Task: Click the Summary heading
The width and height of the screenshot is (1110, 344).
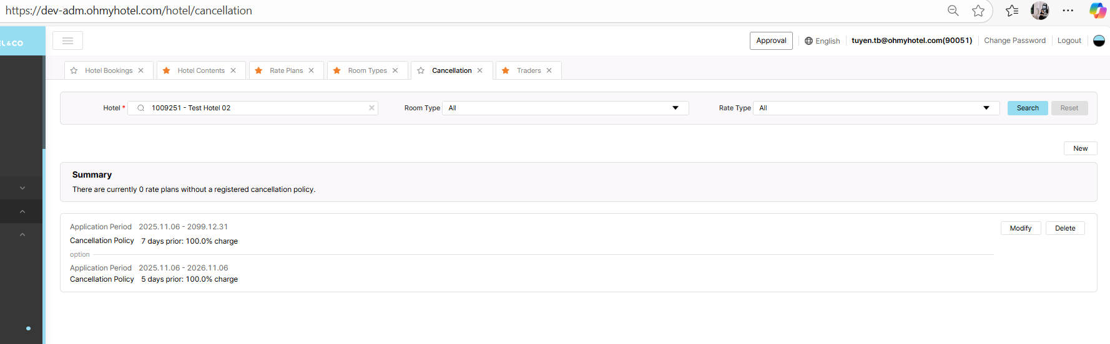Action: coord(92,174)
